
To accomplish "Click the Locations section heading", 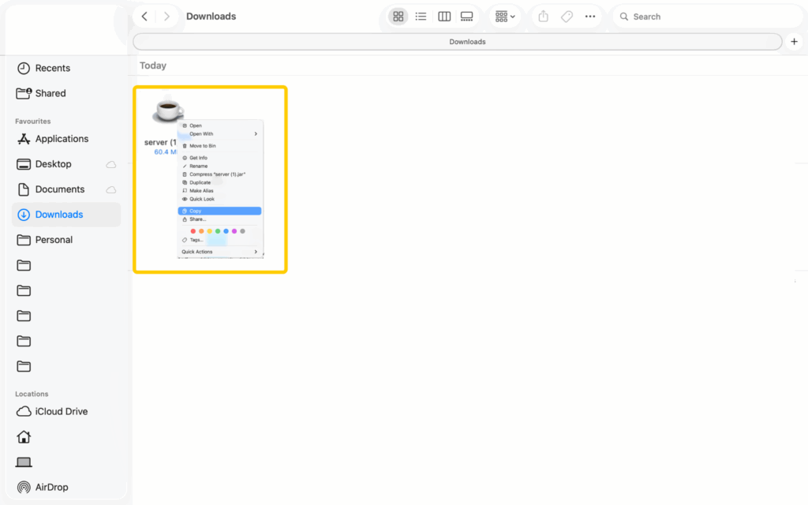I will (x=32, y=394).
